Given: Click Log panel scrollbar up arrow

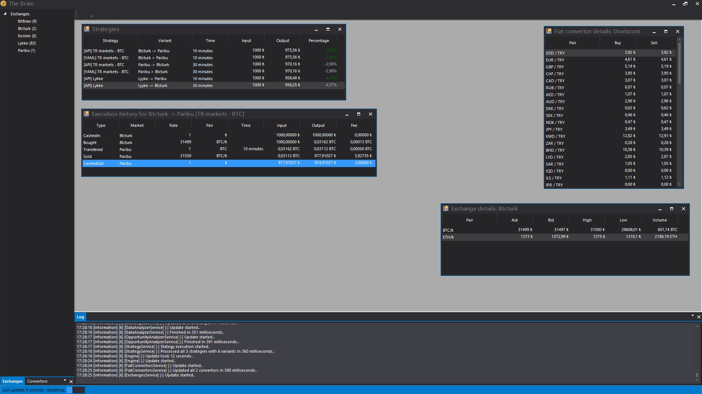Looking at the screenshot, I should click(x=697, y=325).
